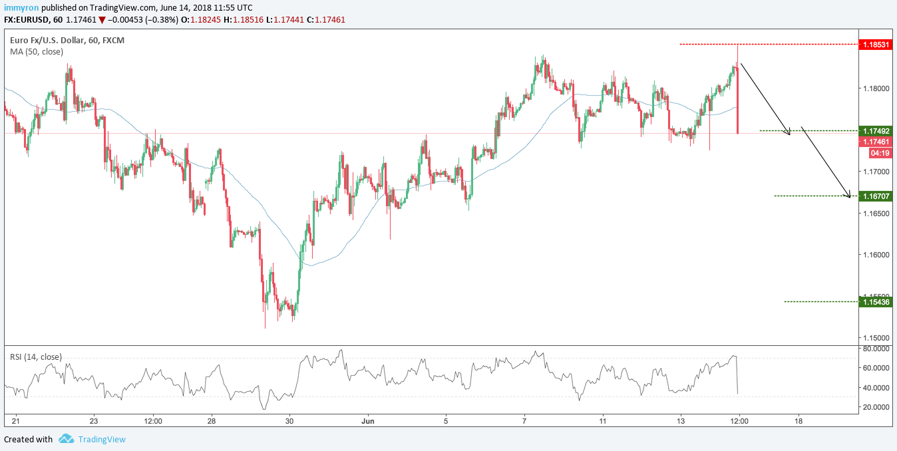Click the MA (50, close) indicator label
Viewport: 897px width, 451px height.
(x=38, y=51)
